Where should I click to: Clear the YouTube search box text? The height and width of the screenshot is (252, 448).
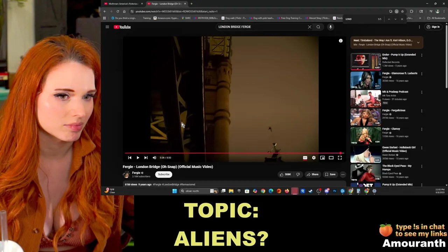tap(309, 27)
